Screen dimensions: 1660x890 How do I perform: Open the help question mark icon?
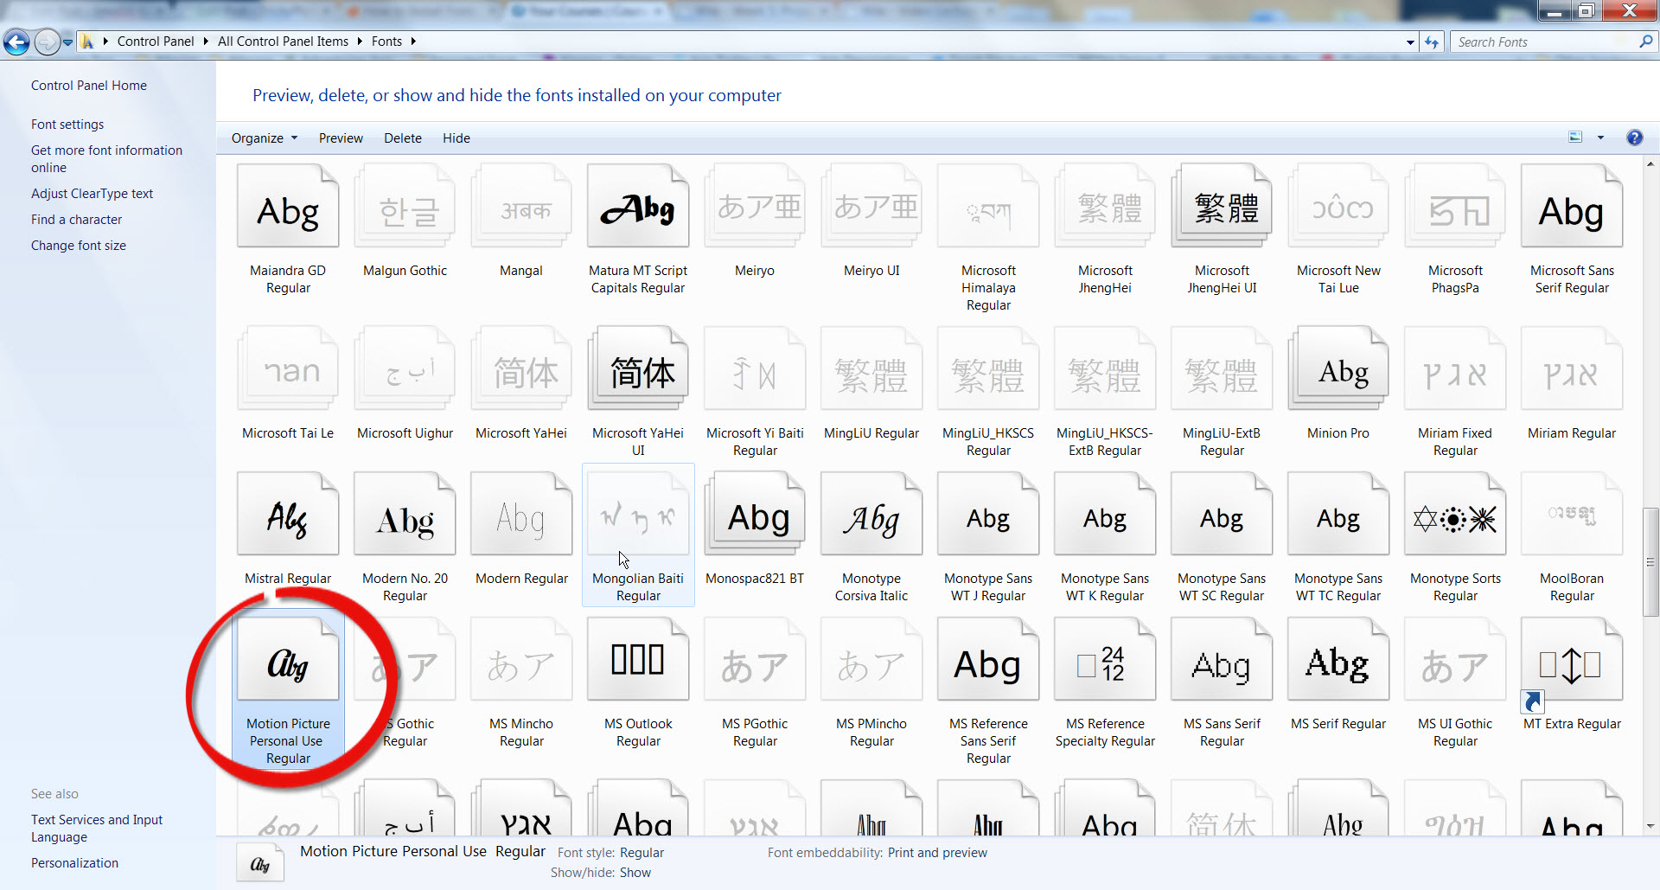(x=1634, y=138)
